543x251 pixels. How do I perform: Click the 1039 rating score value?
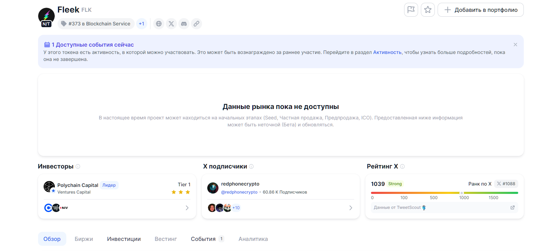point(378,184)
